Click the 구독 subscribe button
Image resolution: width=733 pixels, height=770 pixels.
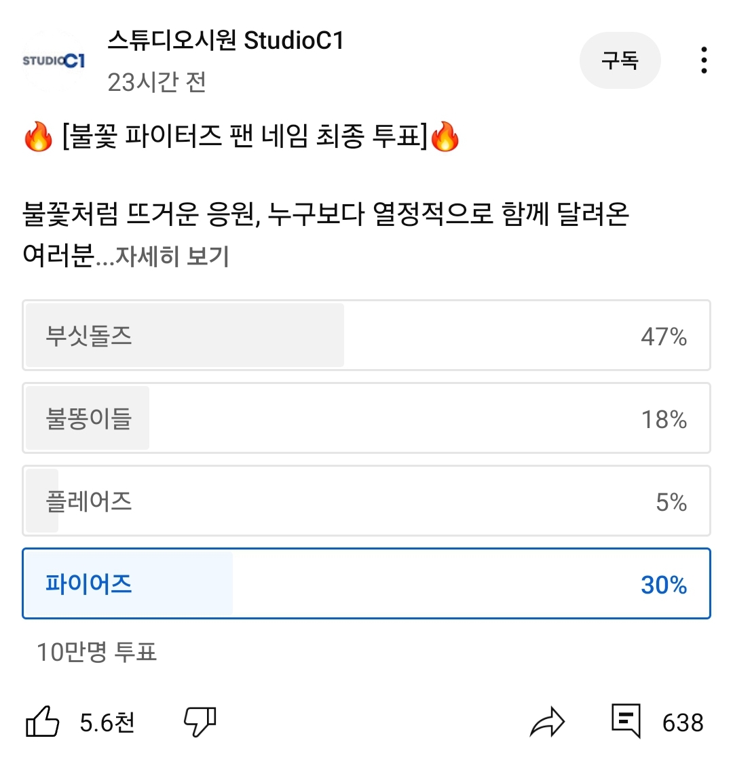620,60
